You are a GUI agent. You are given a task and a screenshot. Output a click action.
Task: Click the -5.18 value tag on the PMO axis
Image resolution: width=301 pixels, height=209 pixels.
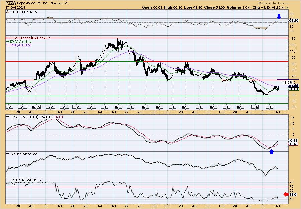[294, 141]
